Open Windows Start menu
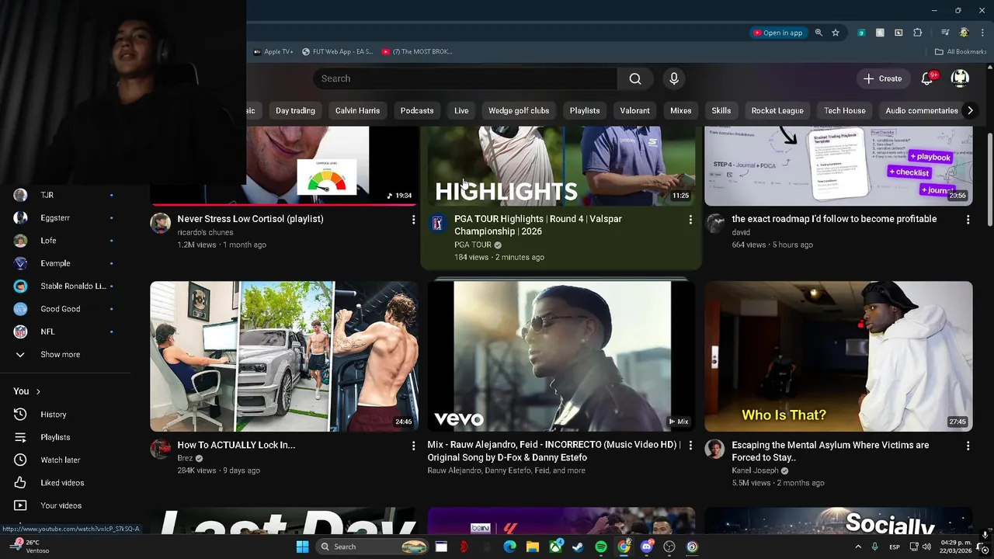 click(302, 547)
